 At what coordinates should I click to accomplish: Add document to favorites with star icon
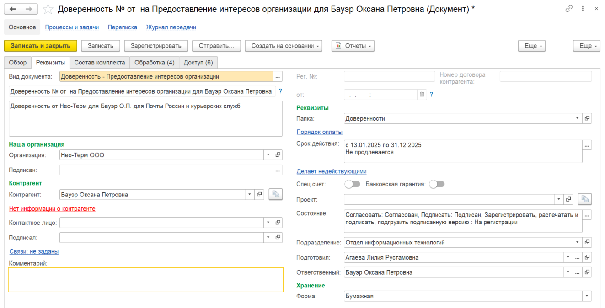coord(48,9)
